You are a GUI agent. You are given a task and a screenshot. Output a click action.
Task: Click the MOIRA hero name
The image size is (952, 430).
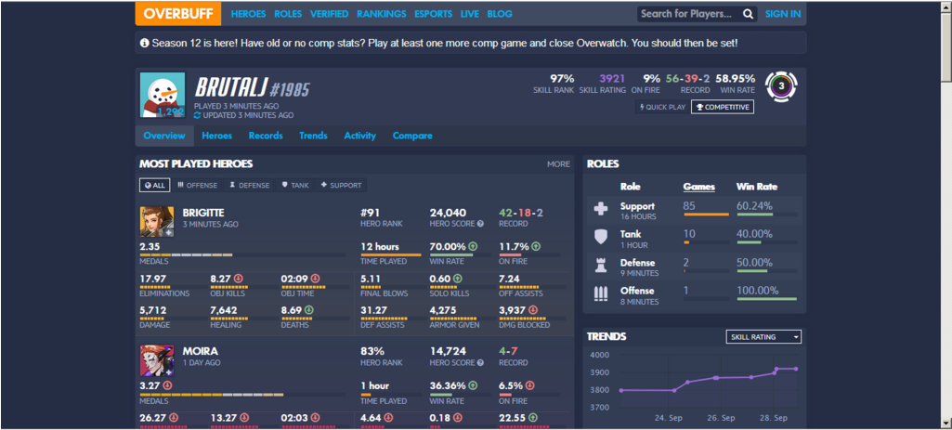coord(201,352)
